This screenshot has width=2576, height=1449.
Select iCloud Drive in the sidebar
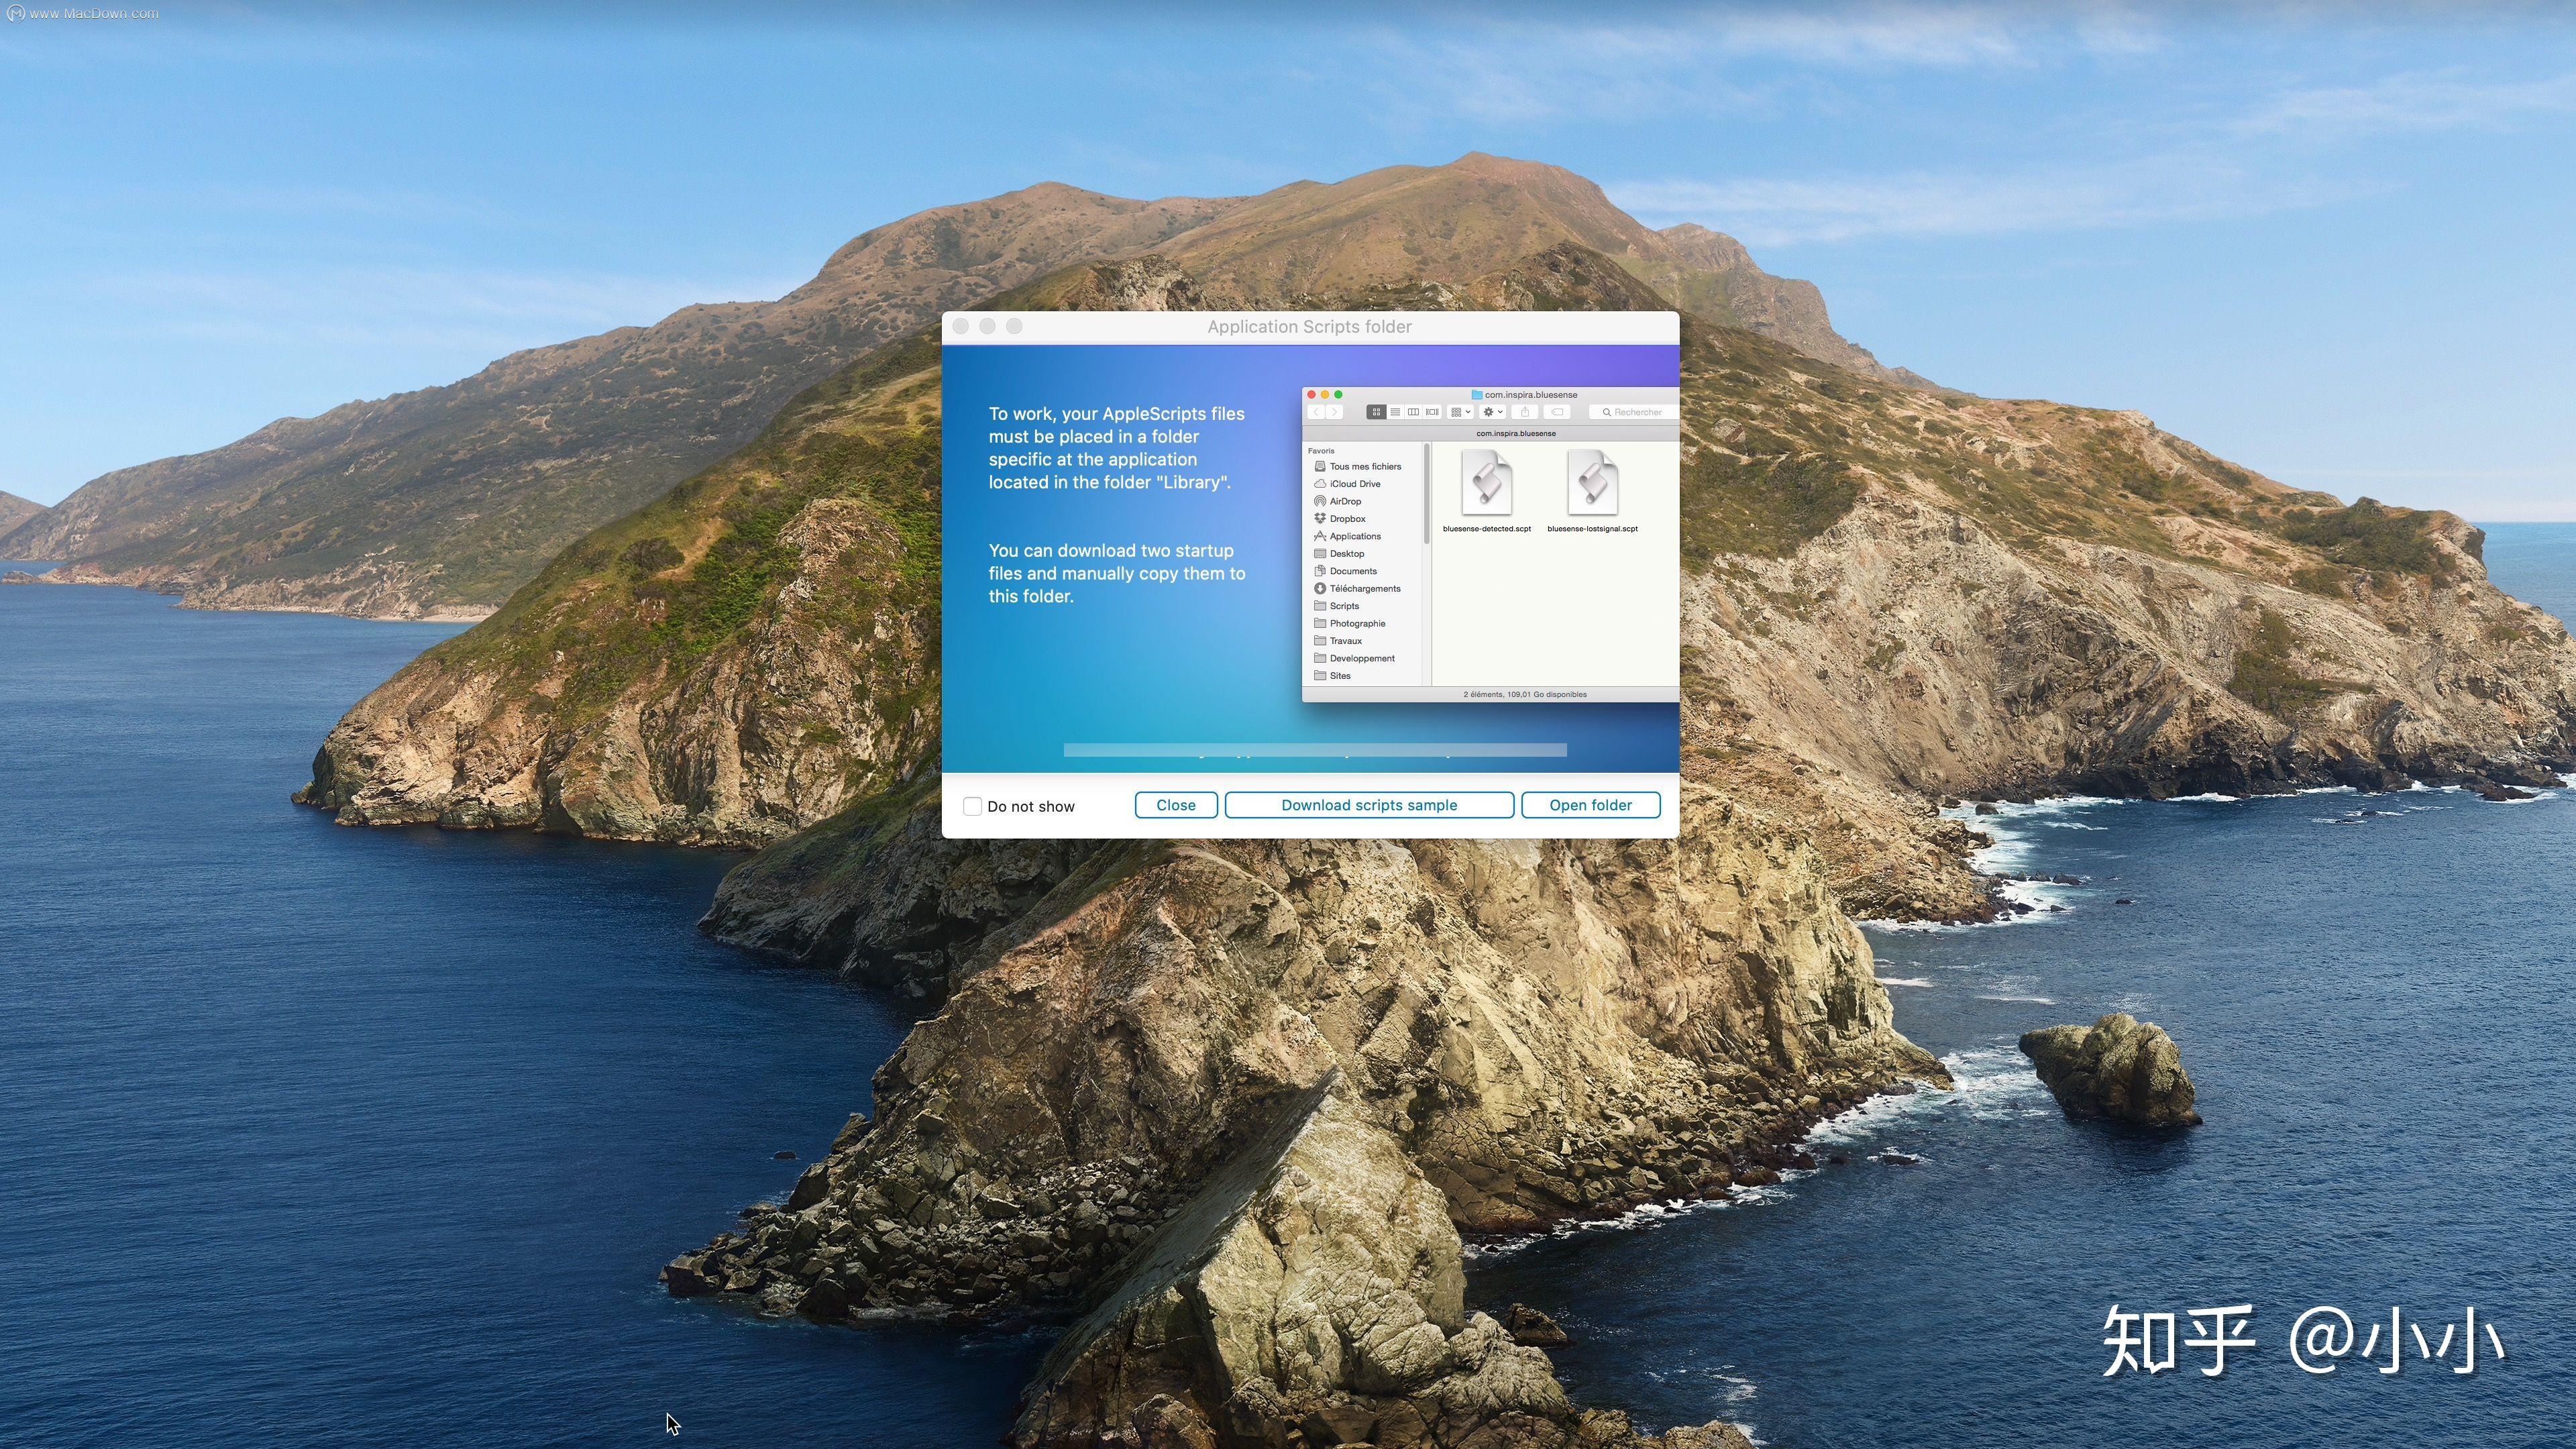pos(1352,483)
